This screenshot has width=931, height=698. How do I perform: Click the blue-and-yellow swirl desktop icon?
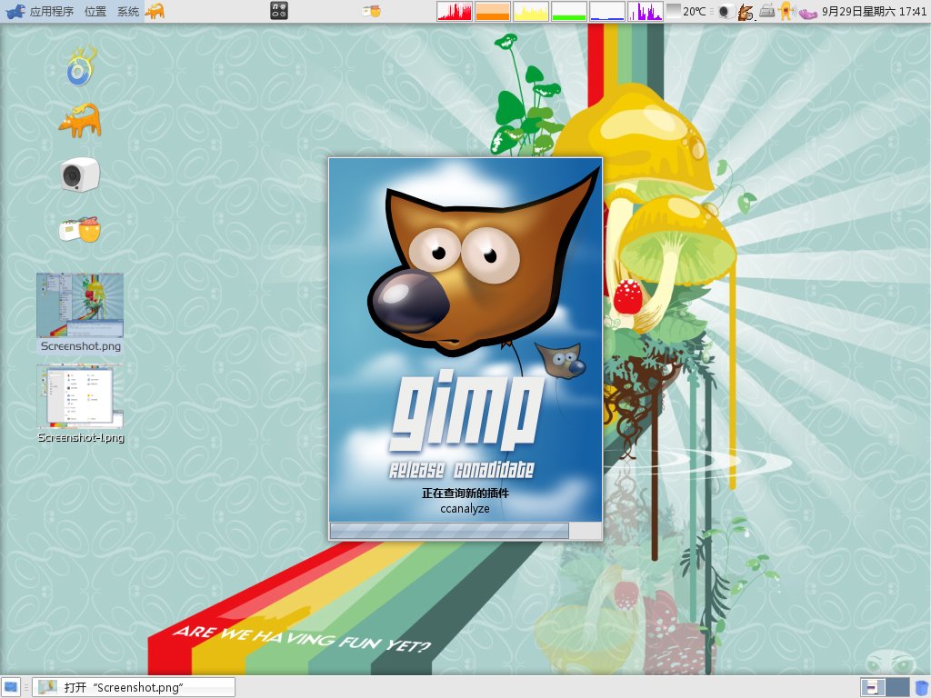80,65
